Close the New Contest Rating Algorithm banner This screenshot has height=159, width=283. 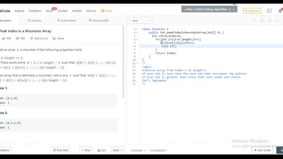233,9
